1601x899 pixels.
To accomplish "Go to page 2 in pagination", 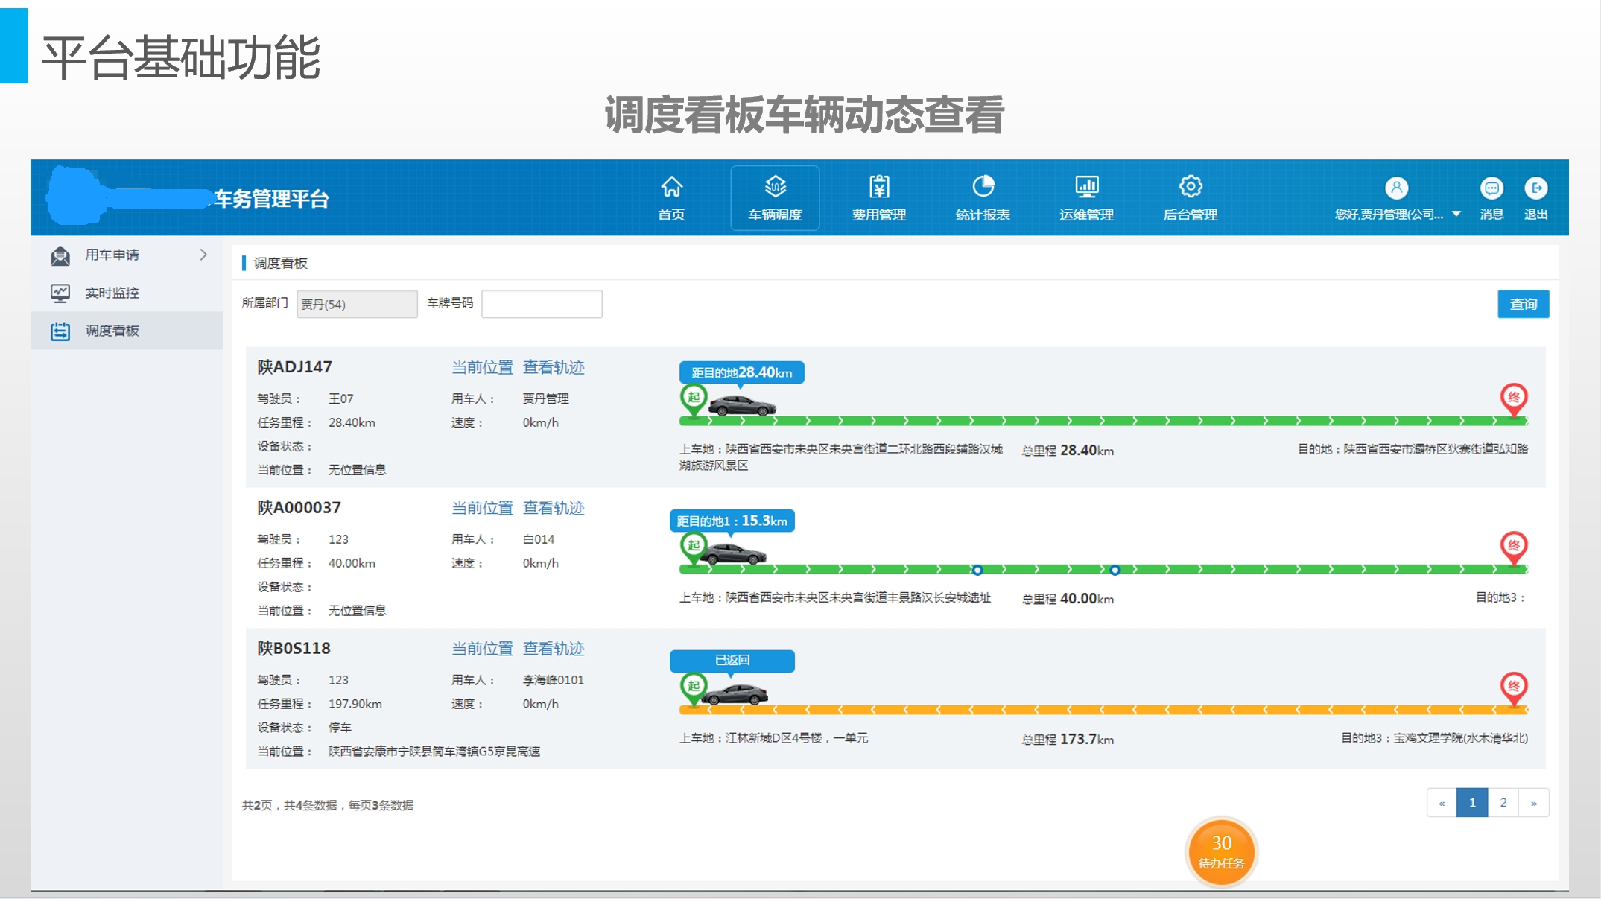I will point(1503,803).
